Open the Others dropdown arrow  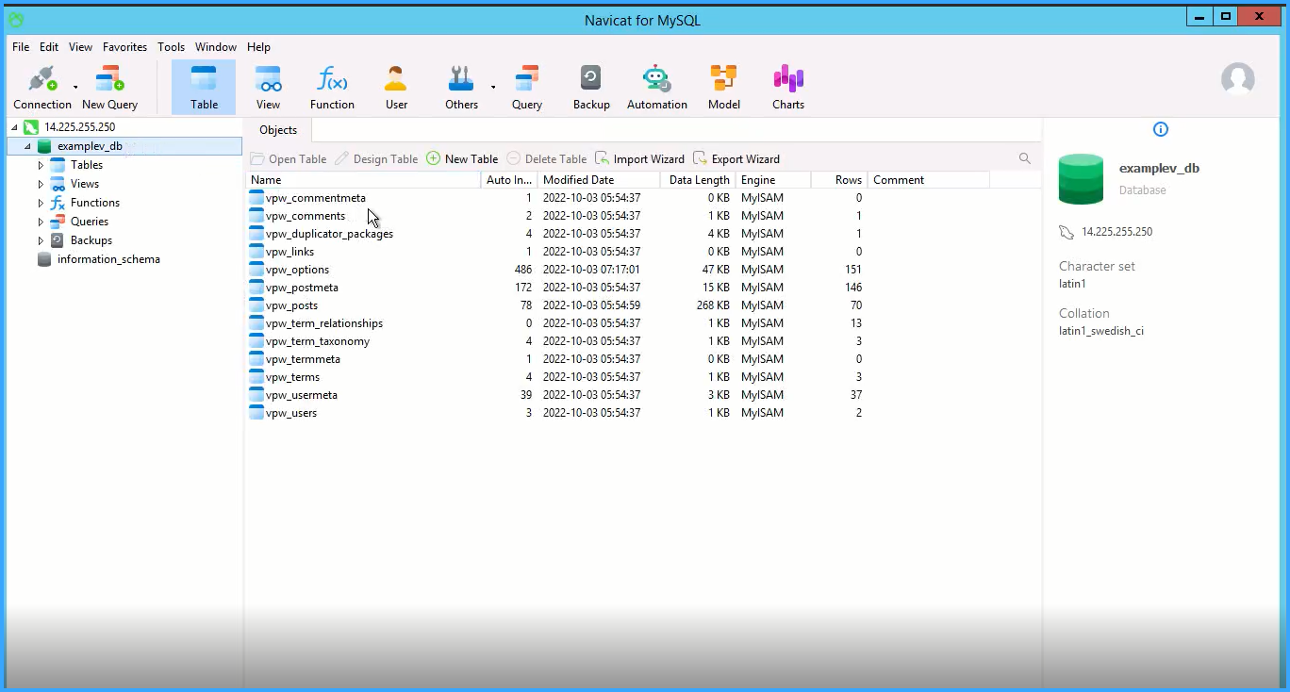pos(492,88)
